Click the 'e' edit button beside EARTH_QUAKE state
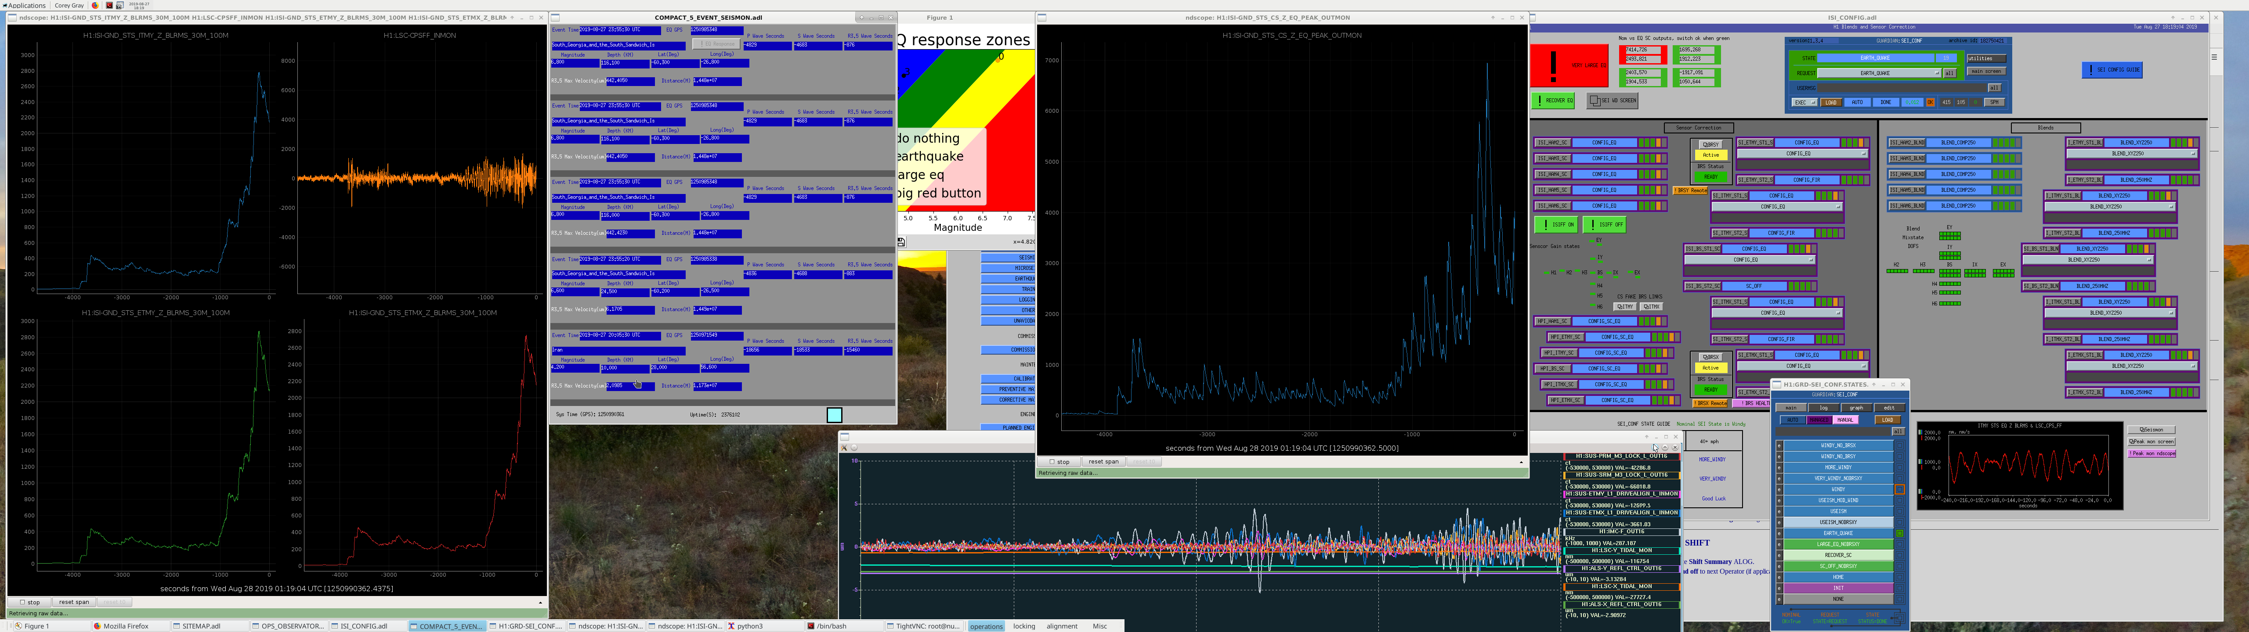Viewport: 2249px width, 632px height. coord(1779,533)
